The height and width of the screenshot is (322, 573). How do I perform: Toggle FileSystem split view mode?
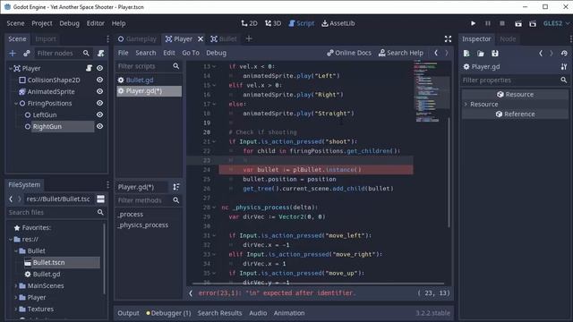100,199
